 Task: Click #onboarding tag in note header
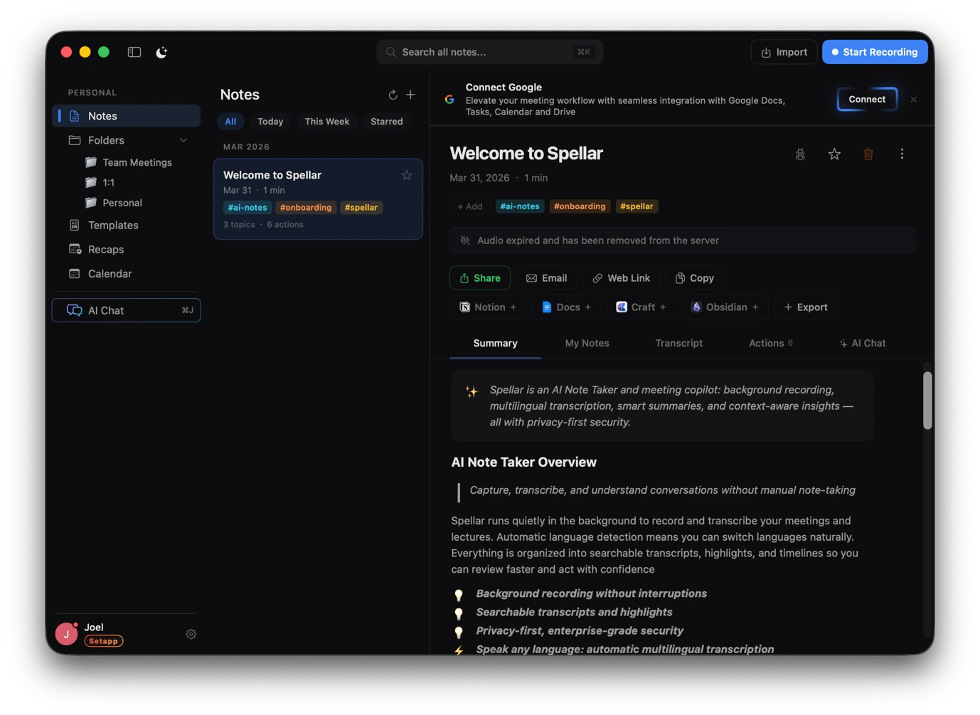tap(580, 206)
